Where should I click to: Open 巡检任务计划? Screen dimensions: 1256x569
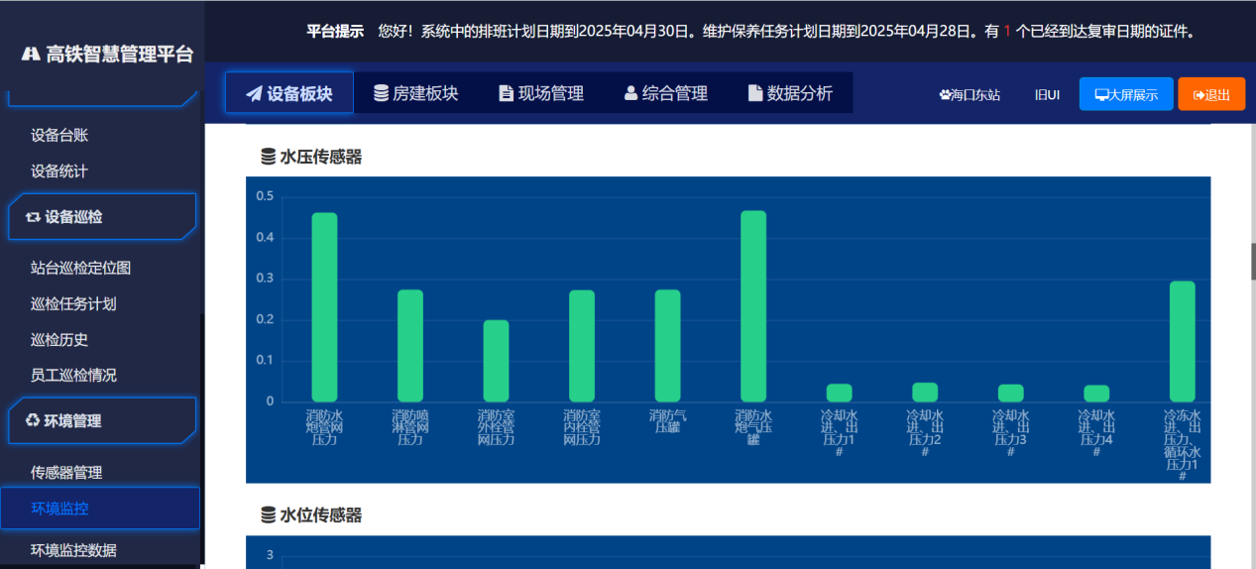pos(73,303)
